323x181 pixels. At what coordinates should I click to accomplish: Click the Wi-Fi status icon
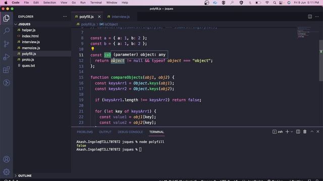click(267, 3)
